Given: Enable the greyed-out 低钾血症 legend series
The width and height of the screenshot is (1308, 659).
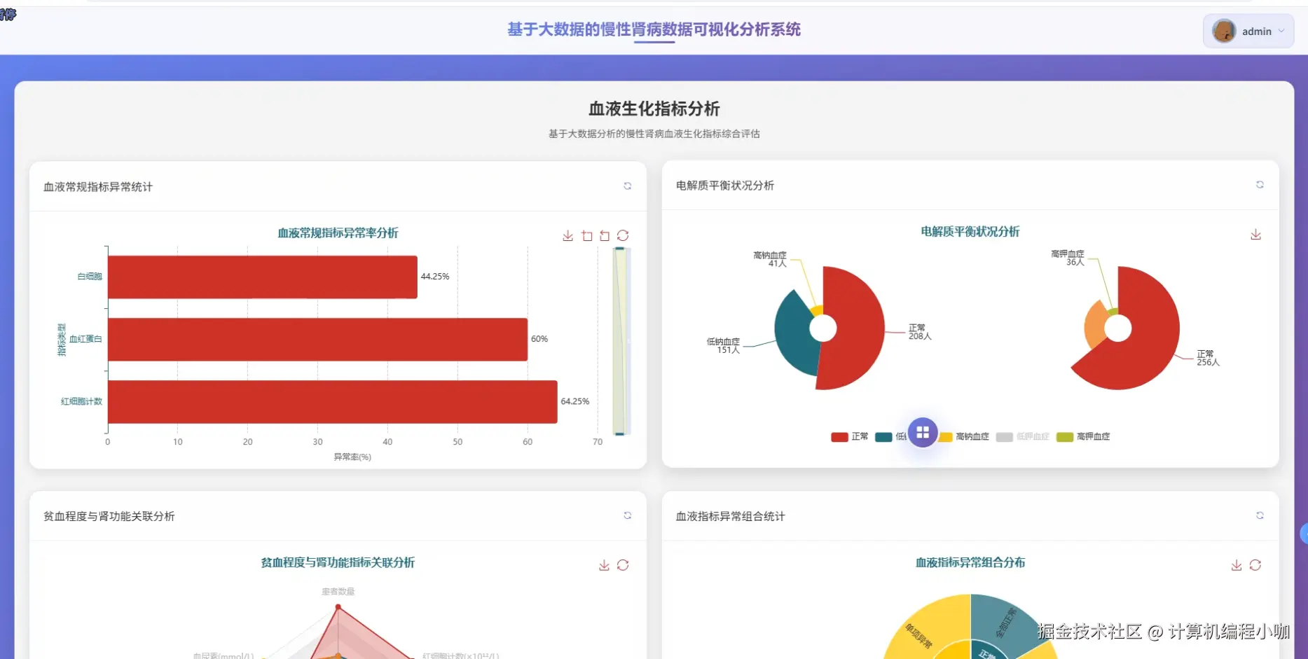Looking at the screenshot, I should [x=1023, y=437].
